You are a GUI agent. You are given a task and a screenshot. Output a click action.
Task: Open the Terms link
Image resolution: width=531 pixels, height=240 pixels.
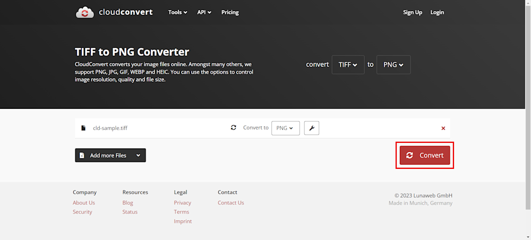point(182,212)
